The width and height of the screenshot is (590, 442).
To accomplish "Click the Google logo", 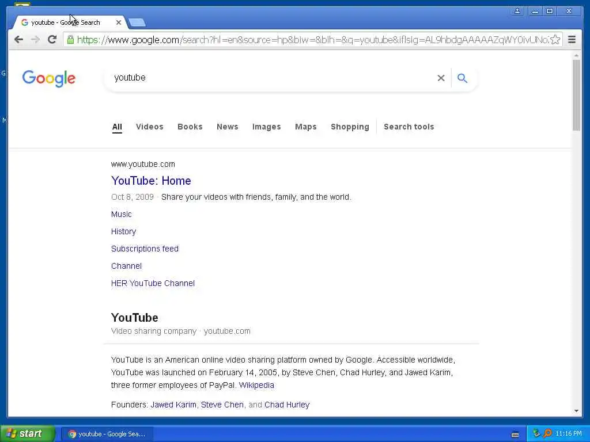I will (49, 78).
